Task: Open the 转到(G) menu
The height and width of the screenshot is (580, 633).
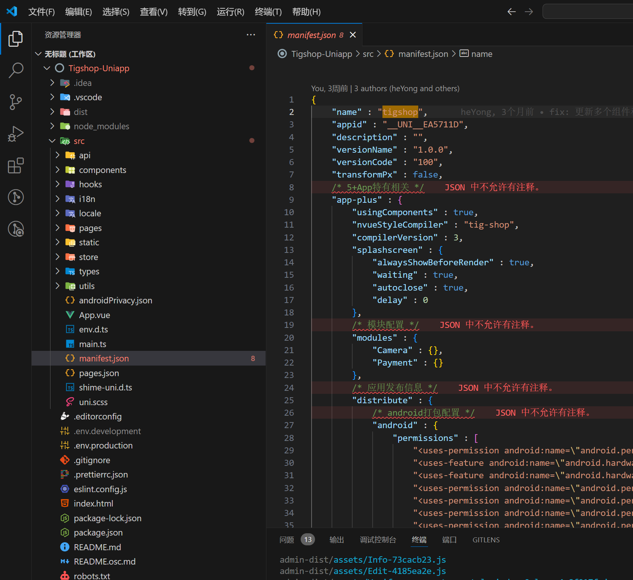Action: coord(192,12)
